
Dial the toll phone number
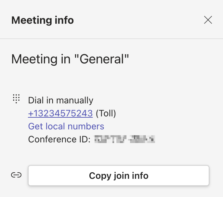point(60,113)
